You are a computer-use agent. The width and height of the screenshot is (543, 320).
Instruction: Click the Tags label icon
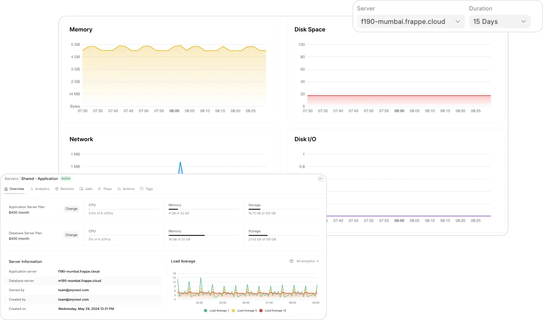tap(142, 189)
